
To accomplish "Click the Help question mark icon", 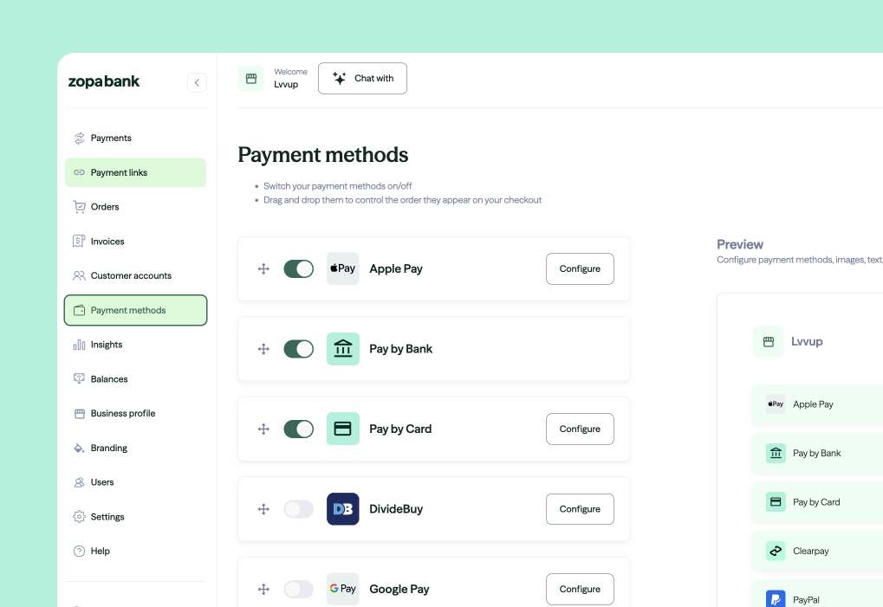I will coord(80,552).
